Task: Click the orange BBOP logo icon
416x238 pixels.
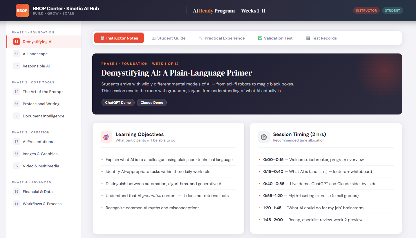Action: 22,10
